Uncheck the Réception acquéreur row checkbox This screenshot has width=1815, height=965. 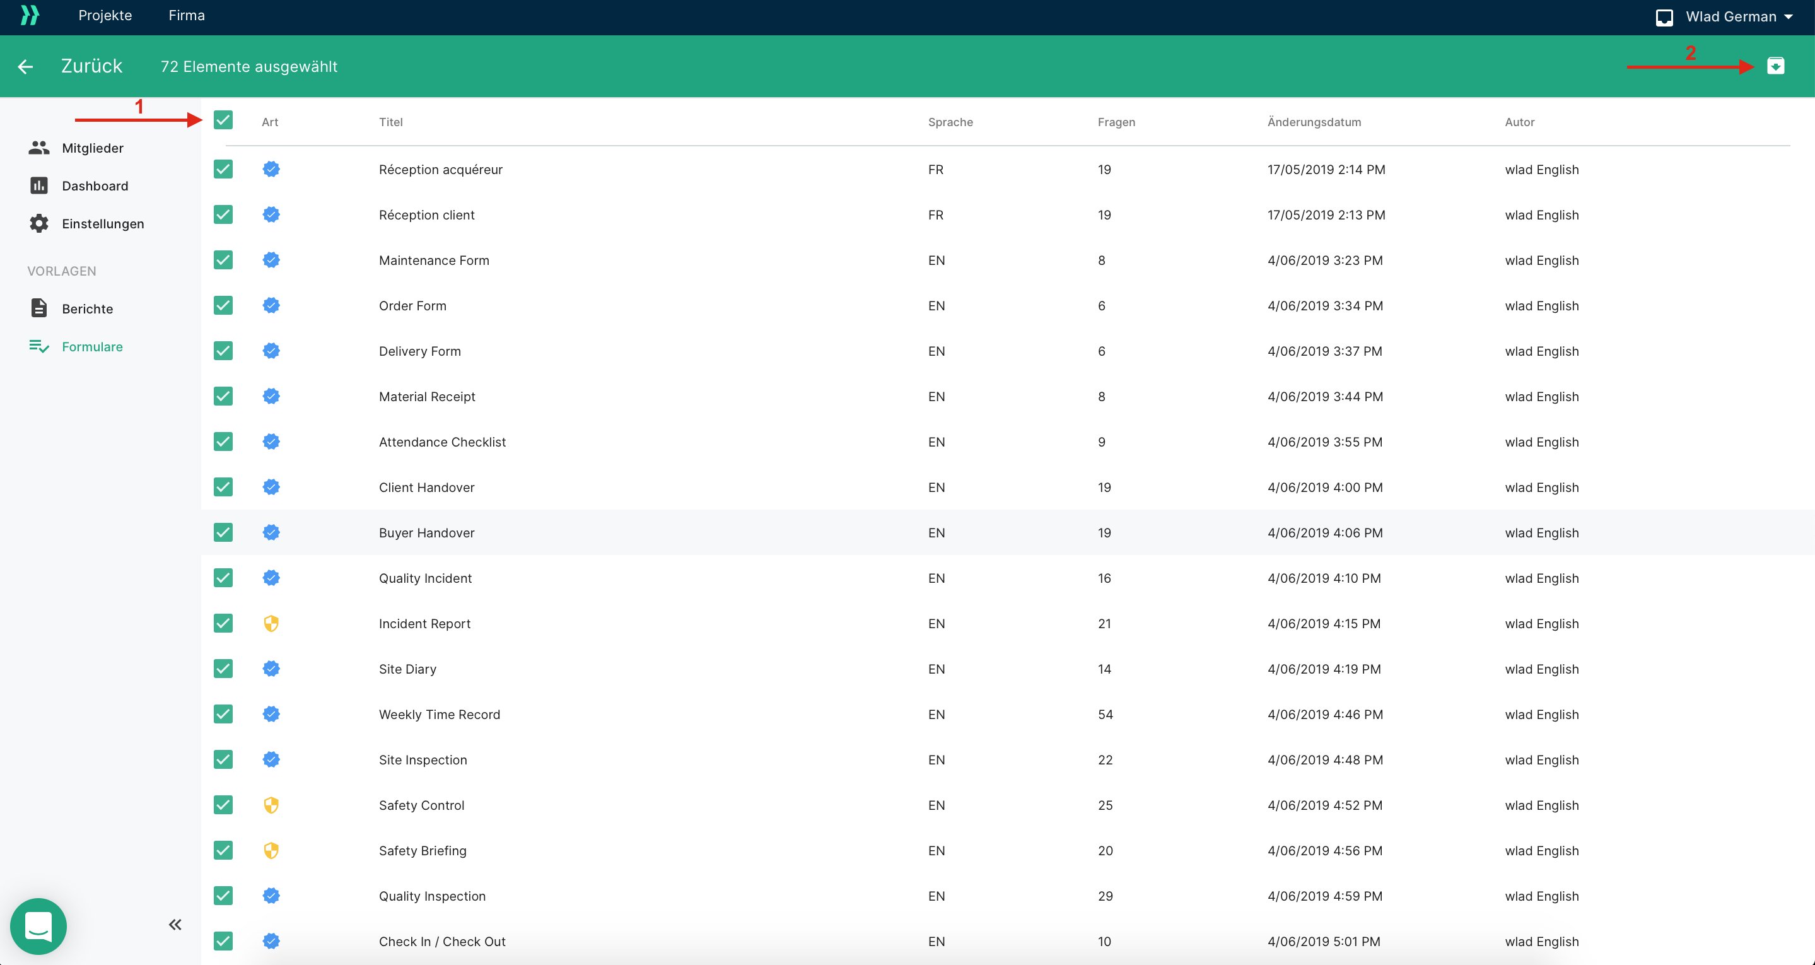(223, 169)
